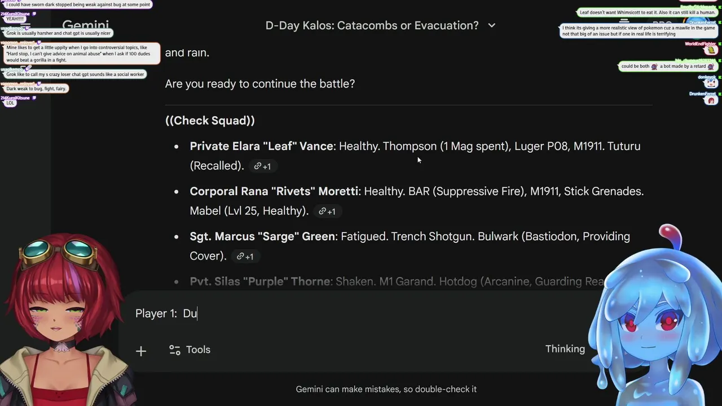Click the donkeyok chat emote

(x=710, y=83)
